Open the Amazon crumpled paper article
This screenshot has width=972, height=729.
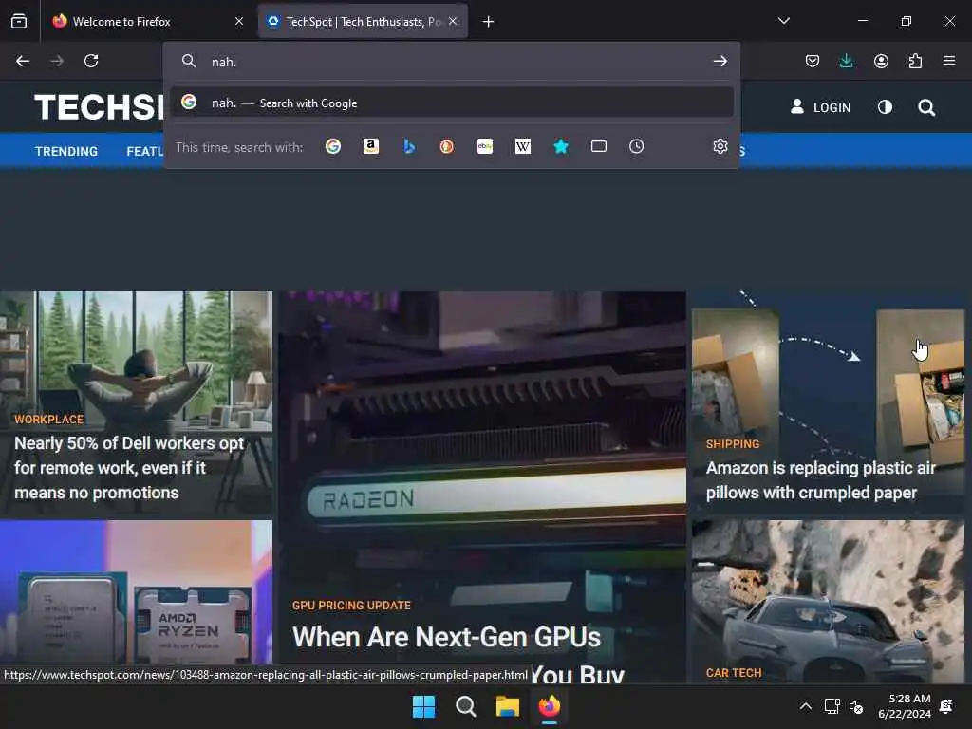[820, 480]
